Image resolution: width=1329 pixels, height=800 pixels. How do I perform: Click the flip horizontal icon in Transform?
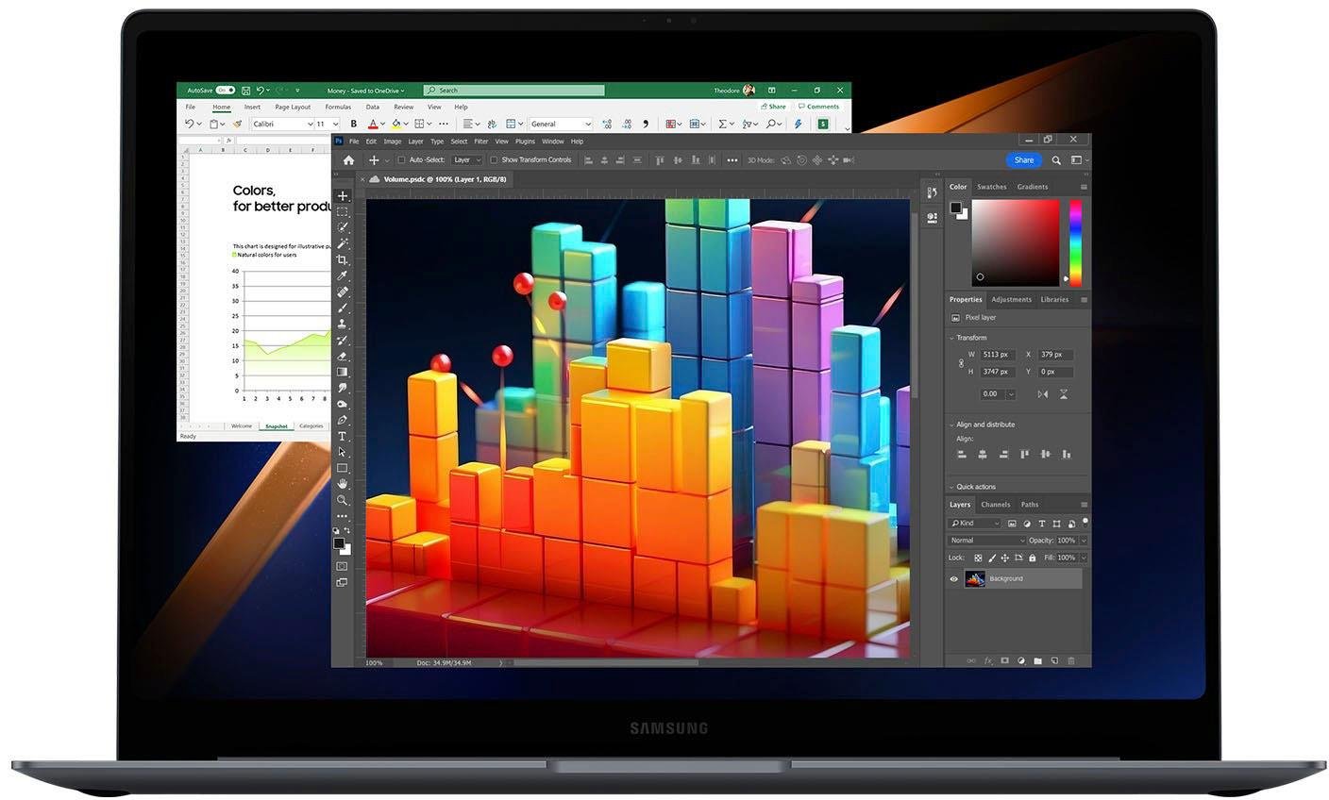click(x=1043, y=394)
